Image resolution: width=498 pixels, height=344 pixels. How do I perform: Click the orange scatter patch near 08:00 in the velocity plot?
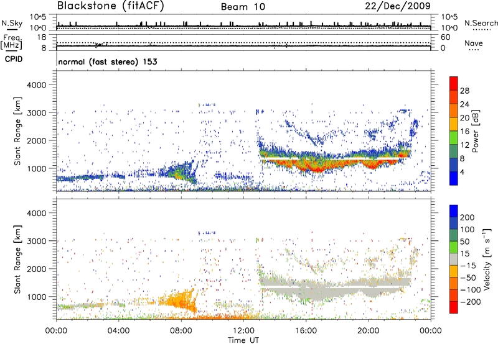coord(178,301)
